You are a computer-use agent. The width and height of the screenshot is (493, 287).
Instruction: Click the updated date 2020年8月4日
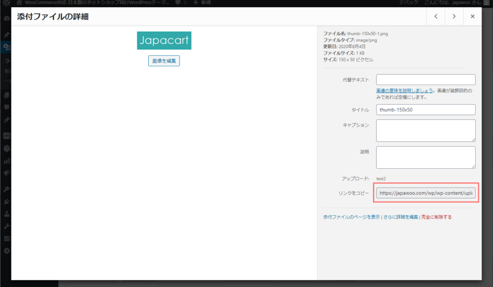click(x=352, y=47)
